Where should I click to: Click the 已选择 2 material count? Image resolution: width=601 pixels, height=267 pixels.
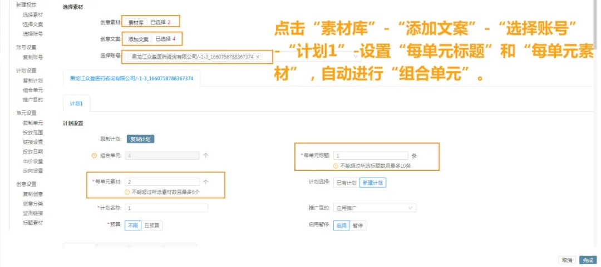(160, 22)
